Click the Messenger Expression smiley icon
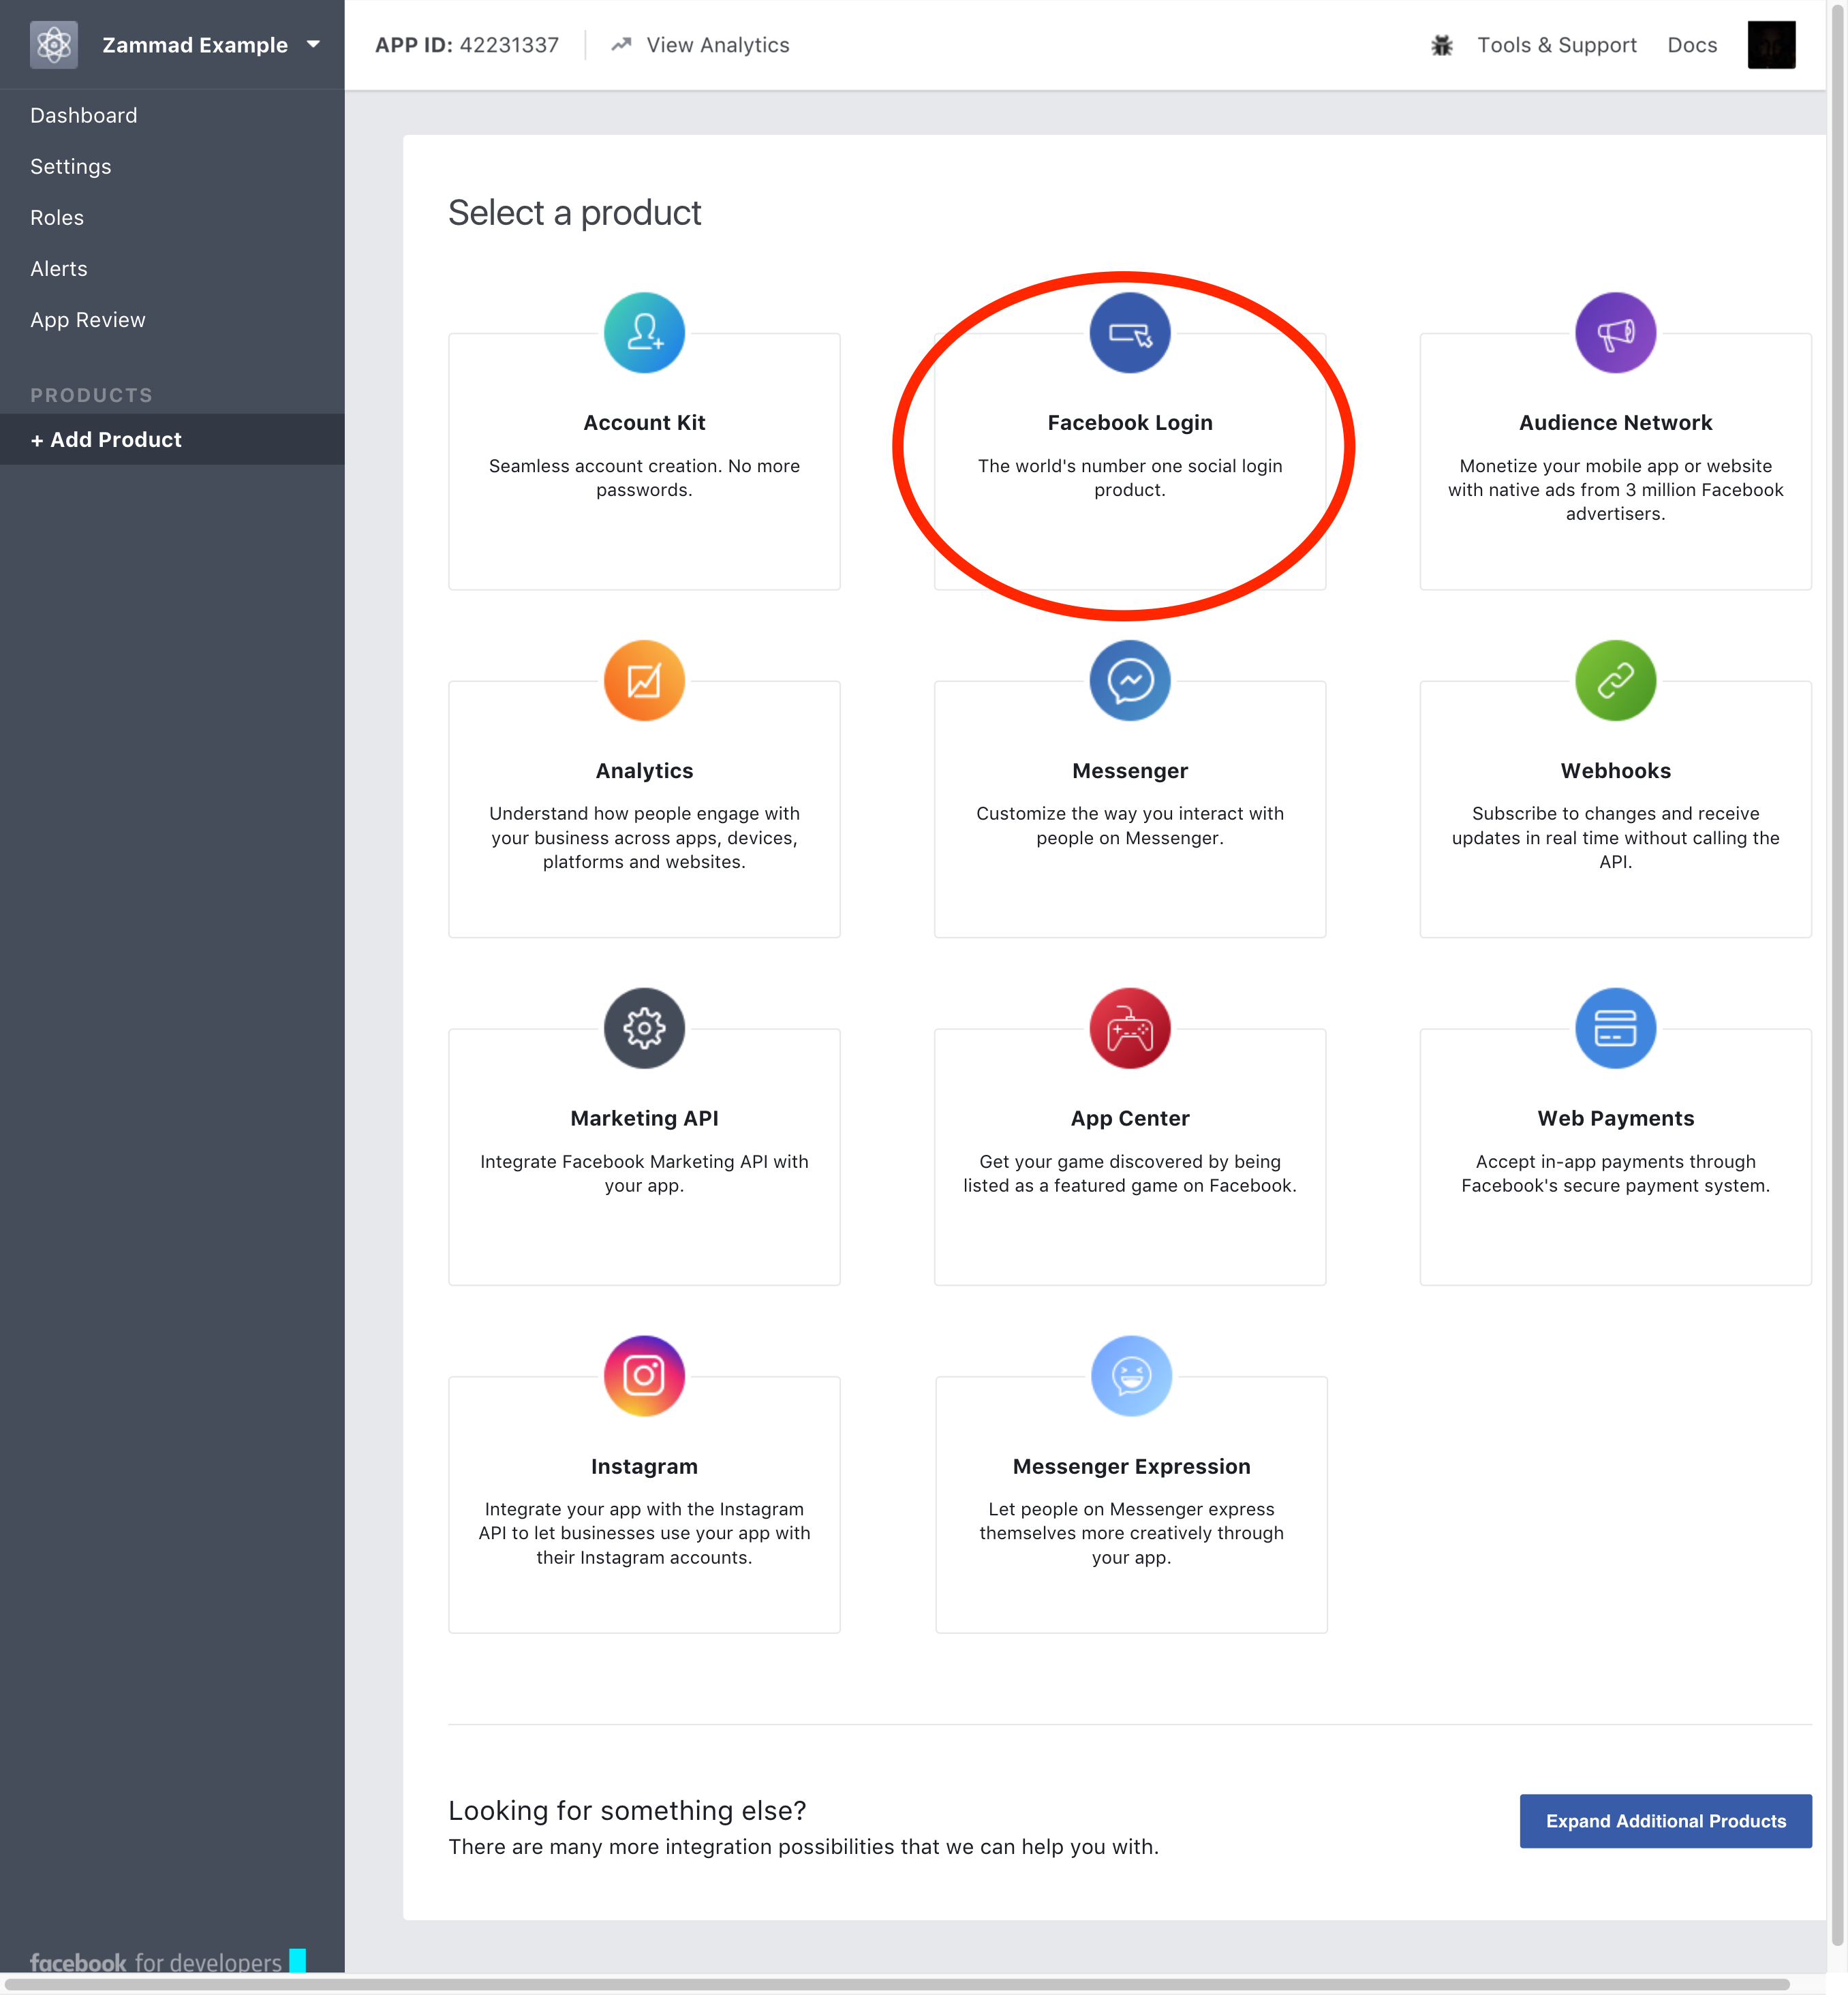 pyautogui.click(x=1131, y=1375)
